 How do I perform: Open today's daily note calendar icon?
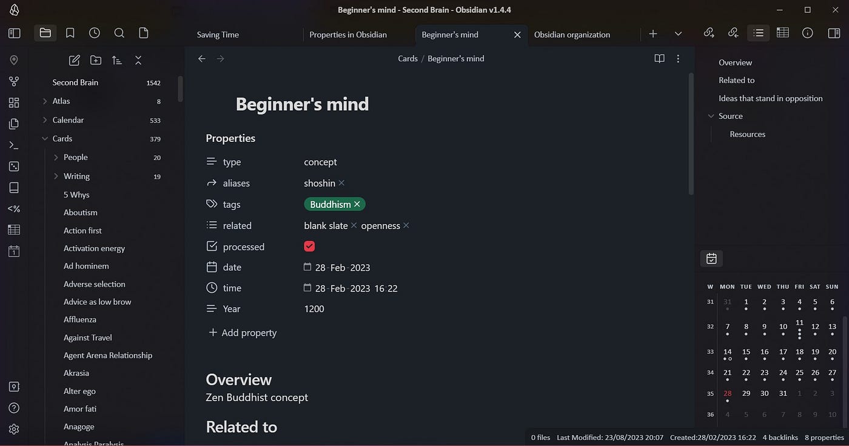tap(14, 251)
